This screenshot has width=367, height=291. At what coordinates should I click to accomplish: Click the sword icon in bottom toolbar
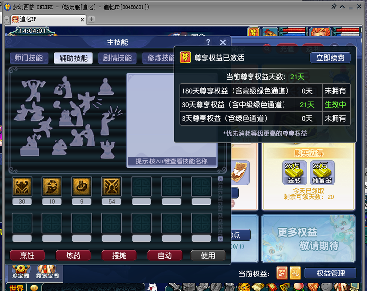tap(174, 287)
